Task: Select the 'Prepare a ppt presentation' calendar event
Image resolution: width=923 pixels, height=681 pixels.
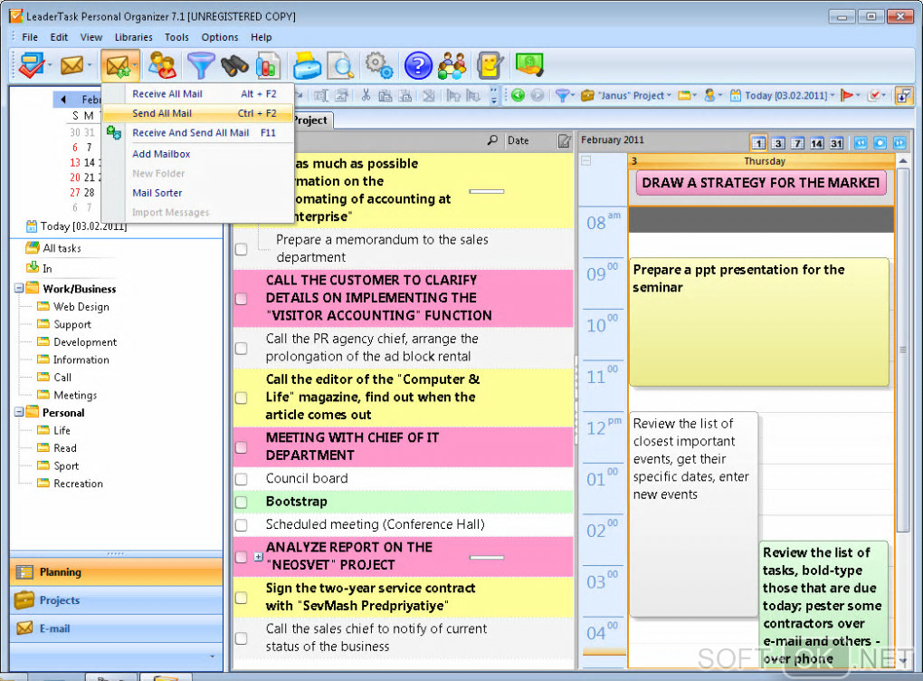Action: tap(759, 321)
